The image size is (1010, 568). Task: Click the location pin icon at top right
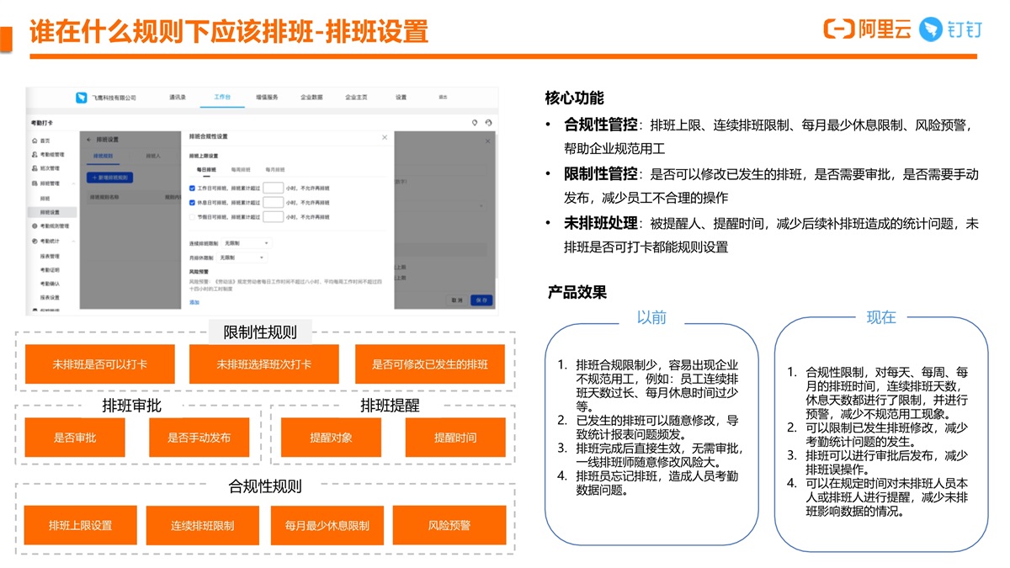475,123
